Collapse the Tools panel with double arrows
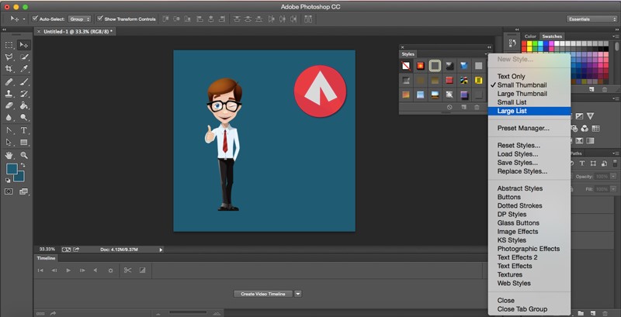621x317 pixels. tap(4, 29)
